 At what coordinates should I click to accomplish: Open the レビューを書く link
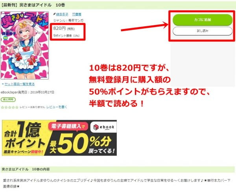coord(57,107)
